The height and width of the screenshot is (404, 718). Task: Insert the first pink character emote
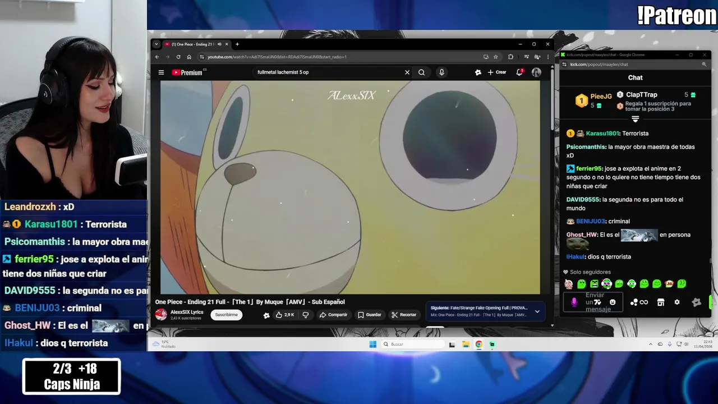569,284
